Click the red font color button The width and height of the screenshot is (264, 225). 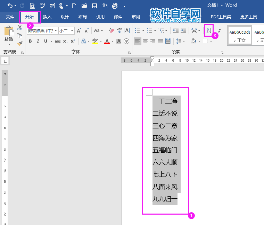107,41
